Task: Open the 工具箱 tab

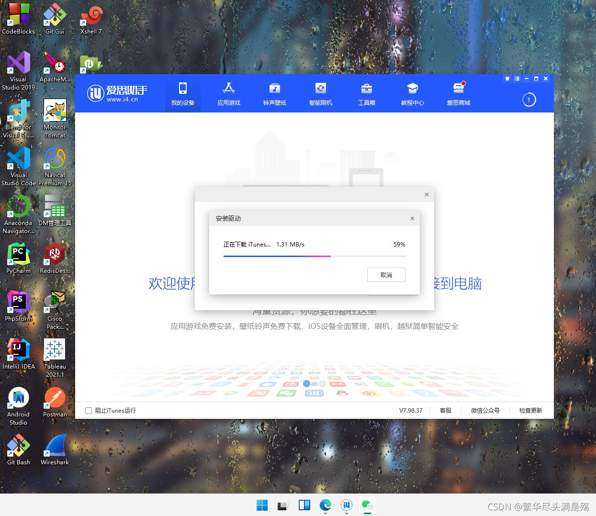Action: 367,93
